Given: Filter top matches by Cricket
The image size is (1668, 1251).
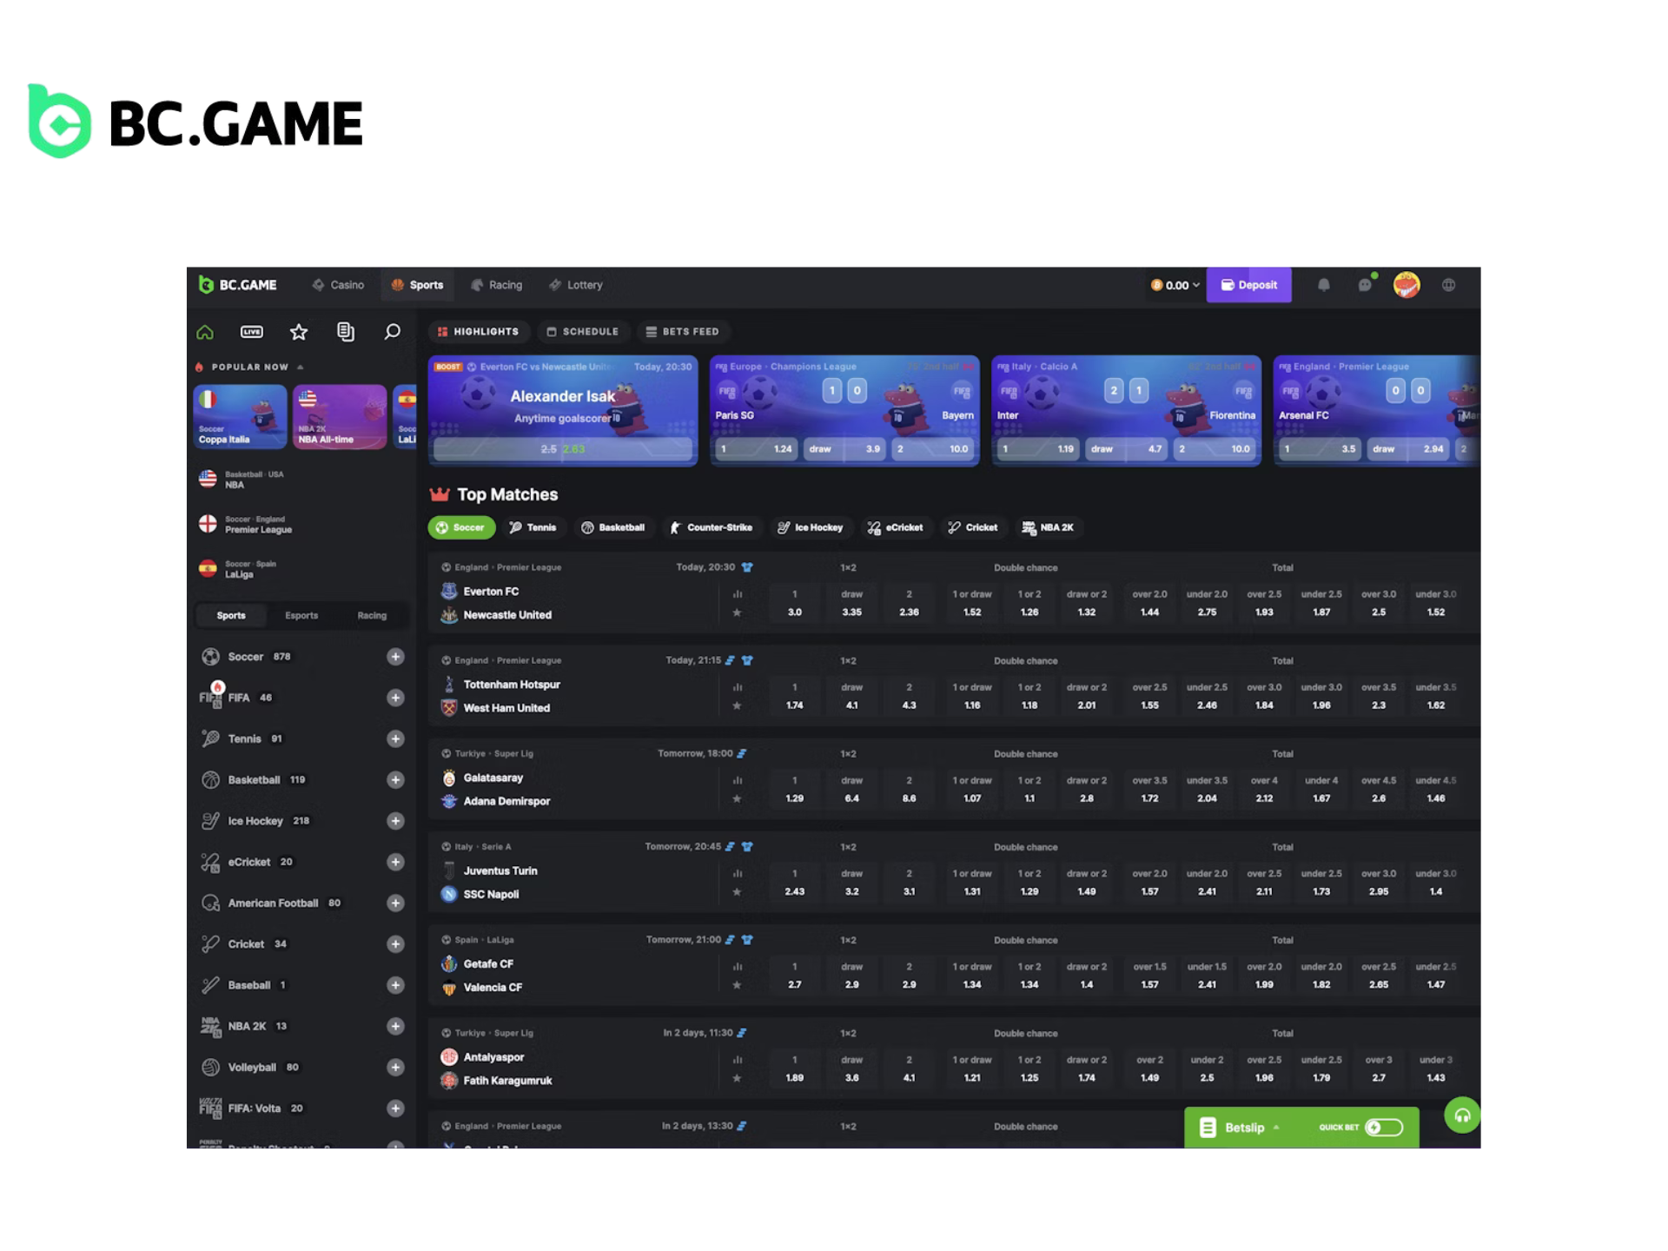Looking at the screenshot, I should pyautogui.click(x=973, y=527).
